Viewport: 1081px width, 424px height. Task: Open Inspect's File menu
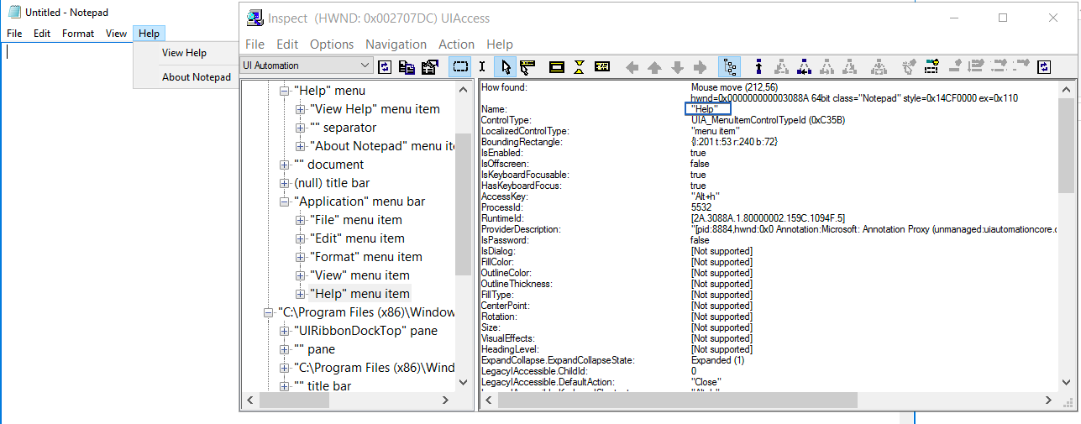pos(255,44)
